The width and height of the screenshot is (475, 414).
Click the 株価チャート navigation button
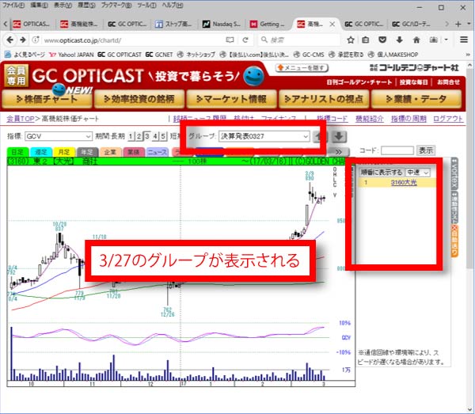pos(47,99)
